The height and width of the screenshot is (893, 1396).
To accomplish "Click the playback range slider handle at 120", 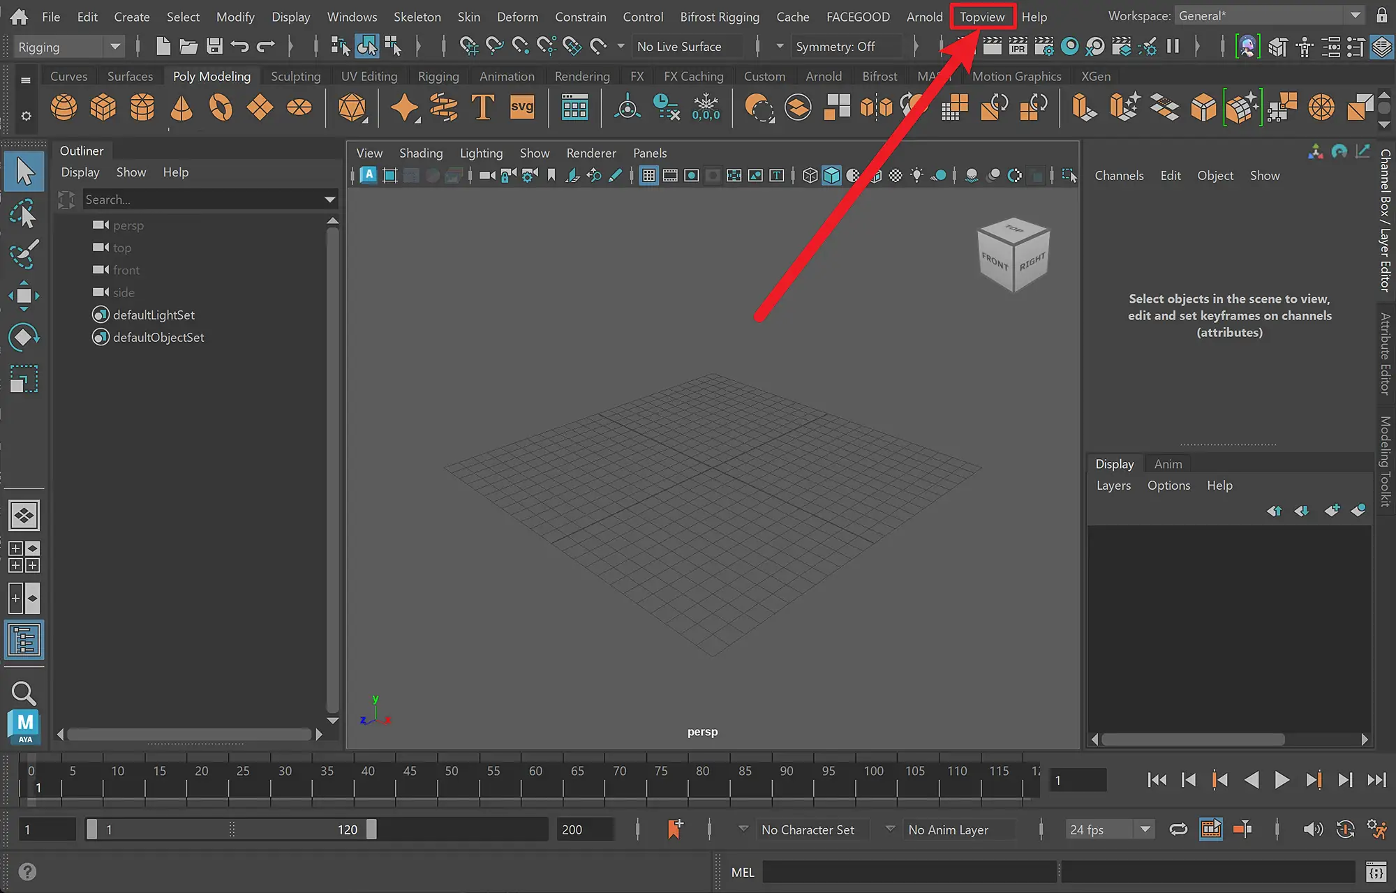I will [371, 829].
